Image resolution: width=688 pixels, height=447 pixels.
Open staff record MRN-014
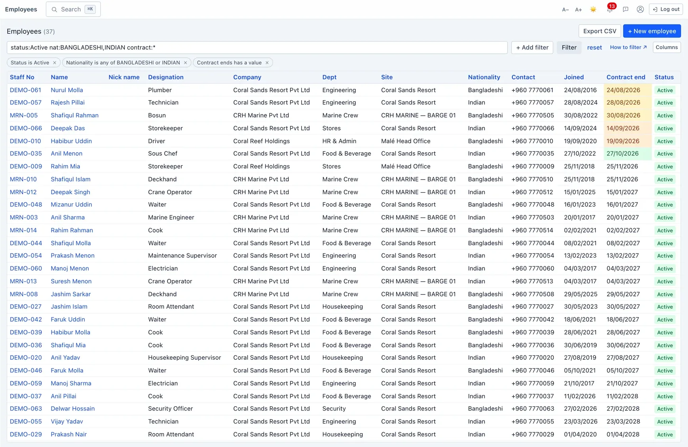23,230
